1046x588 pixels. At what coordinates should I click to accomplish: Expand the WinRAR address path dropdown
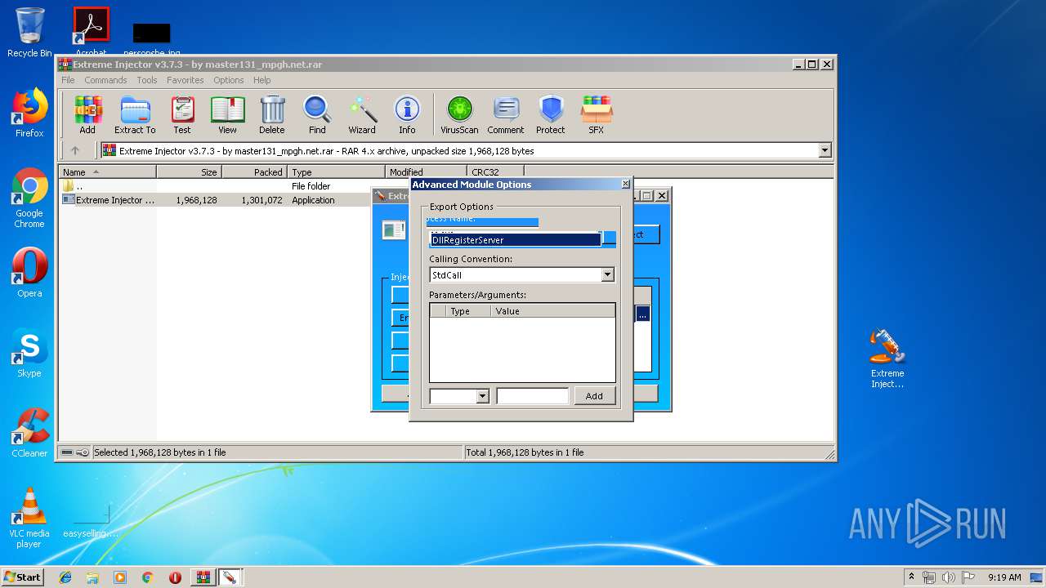pos(825,150)
